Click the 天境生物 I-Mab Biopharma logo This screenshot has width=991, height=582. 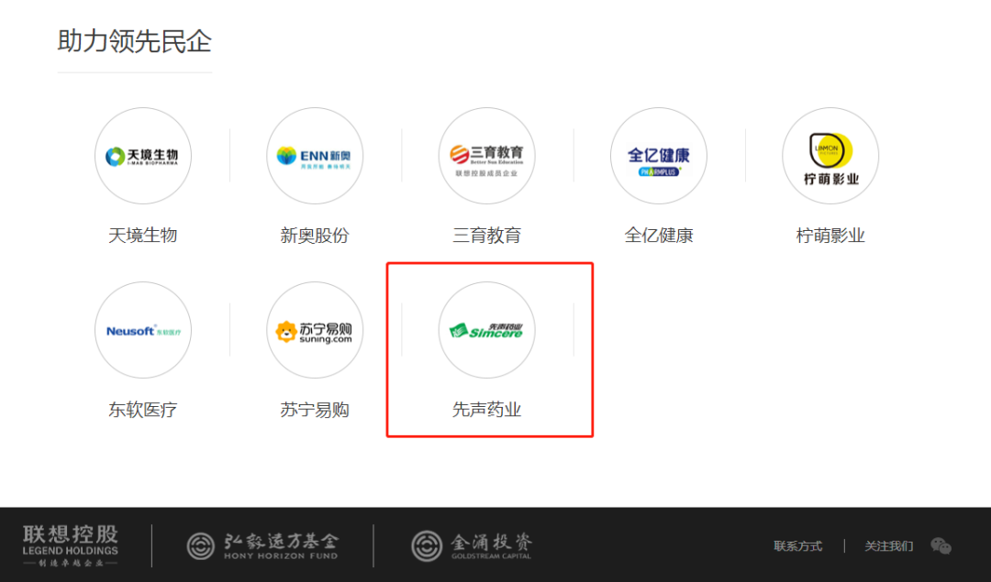pyautogui.click(x=143, y=156)
